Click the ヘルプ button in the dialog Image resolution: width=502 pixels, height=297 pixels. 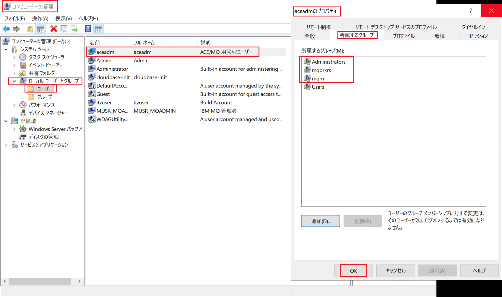(x=479, y=270)
